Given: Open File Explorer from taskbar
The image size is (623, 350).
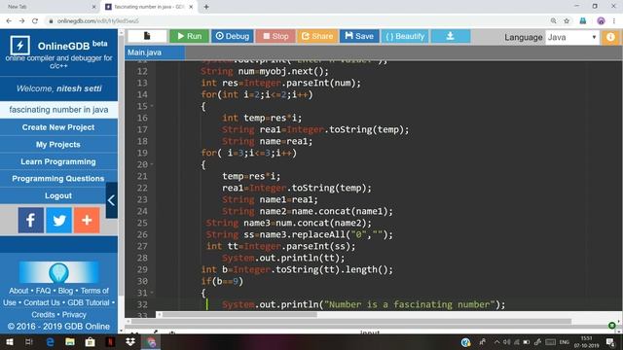Looking at the screenshot, I should (70, 342).
